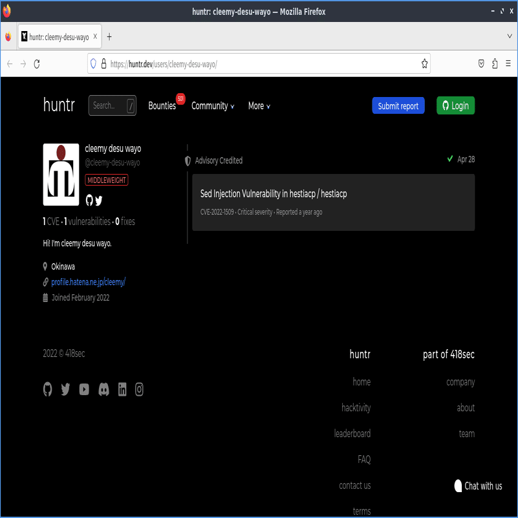The image size is (518, 518).
Task: Open Firefox application hamburger menu
Action: click(508, 63)
